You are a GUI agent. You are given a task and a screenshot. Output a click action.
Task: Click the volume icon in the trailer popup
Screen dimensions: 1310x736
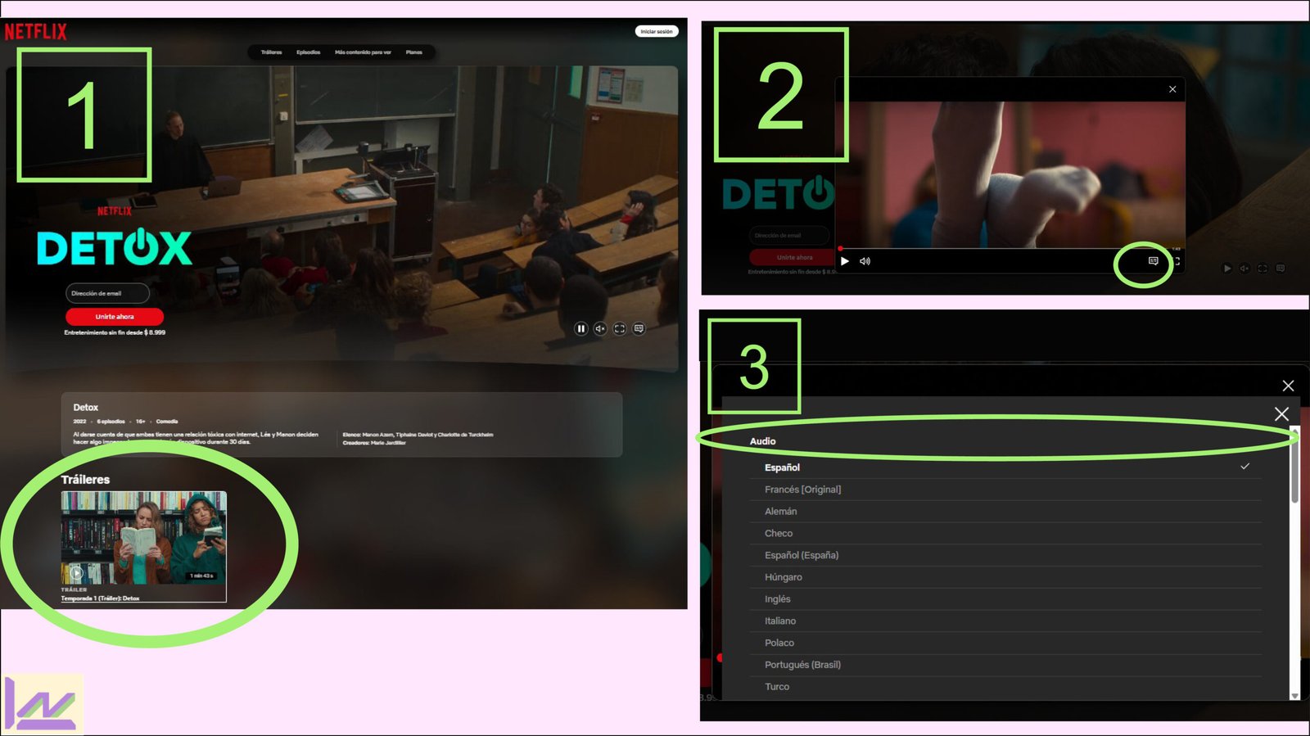point(865,261)
